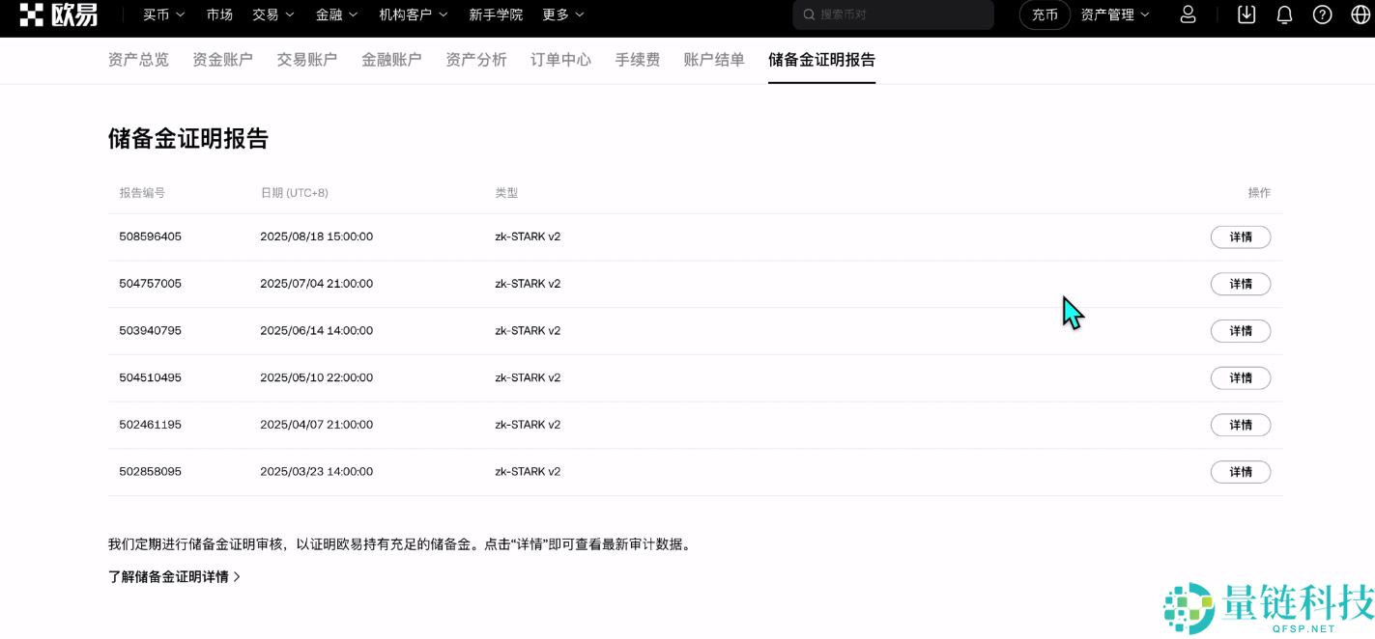Select the 市场 menu item
This screenshot has width=1375, height=639.
pos(218,14)
